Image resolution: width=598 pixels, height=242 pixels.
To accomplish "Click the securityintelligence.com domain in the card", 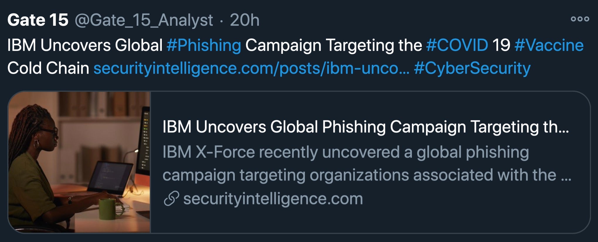I will click(x=273, y=199).
